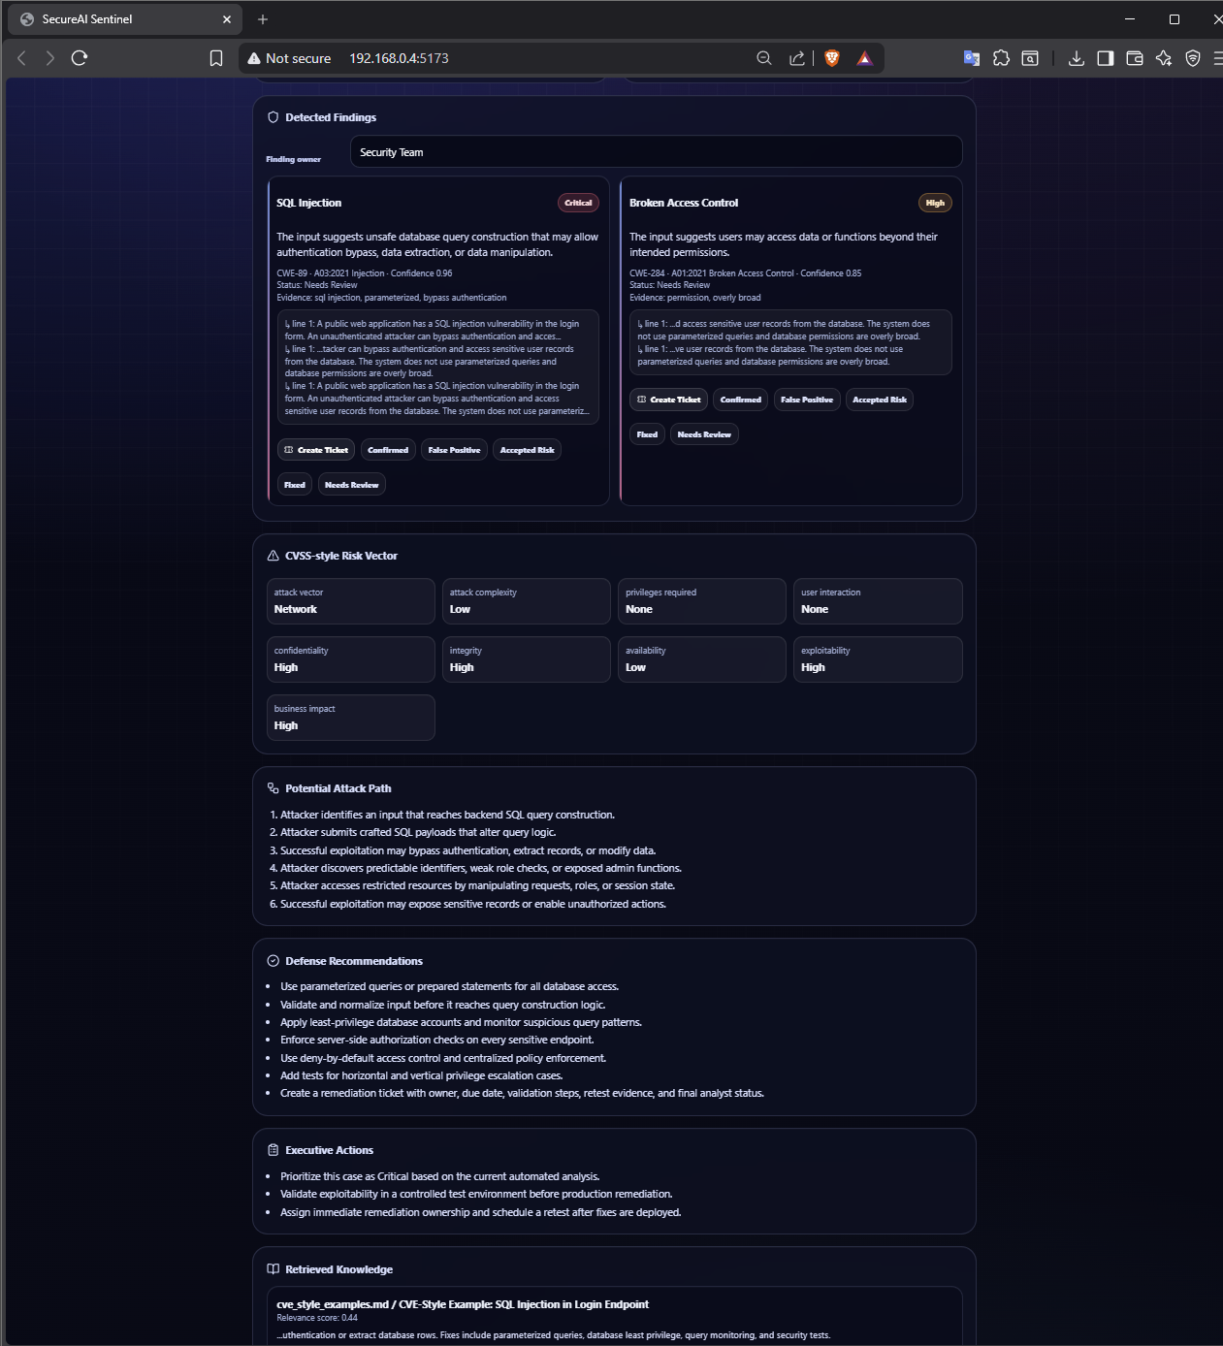Toggle the browser sidebar panel icon

coord(1106,58)
